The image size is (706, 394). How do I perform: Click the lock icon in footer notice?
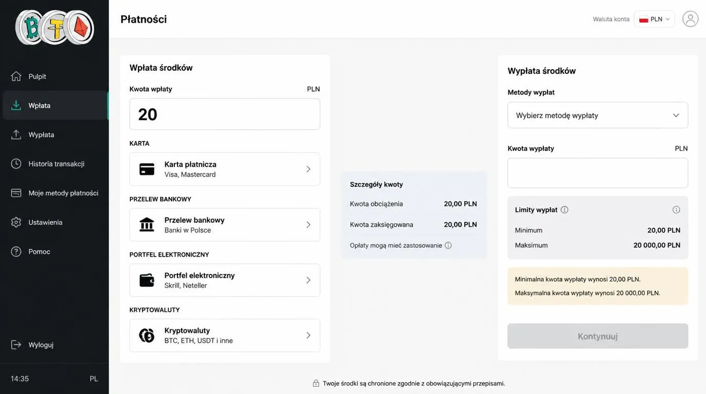point(316,384)
